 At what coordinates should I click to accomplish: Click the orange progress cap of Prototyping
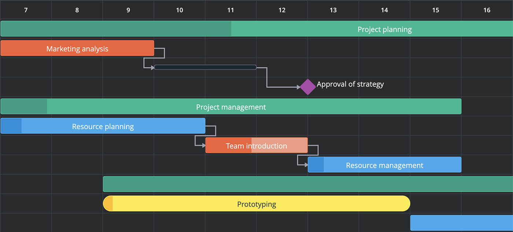pos(108,203)
